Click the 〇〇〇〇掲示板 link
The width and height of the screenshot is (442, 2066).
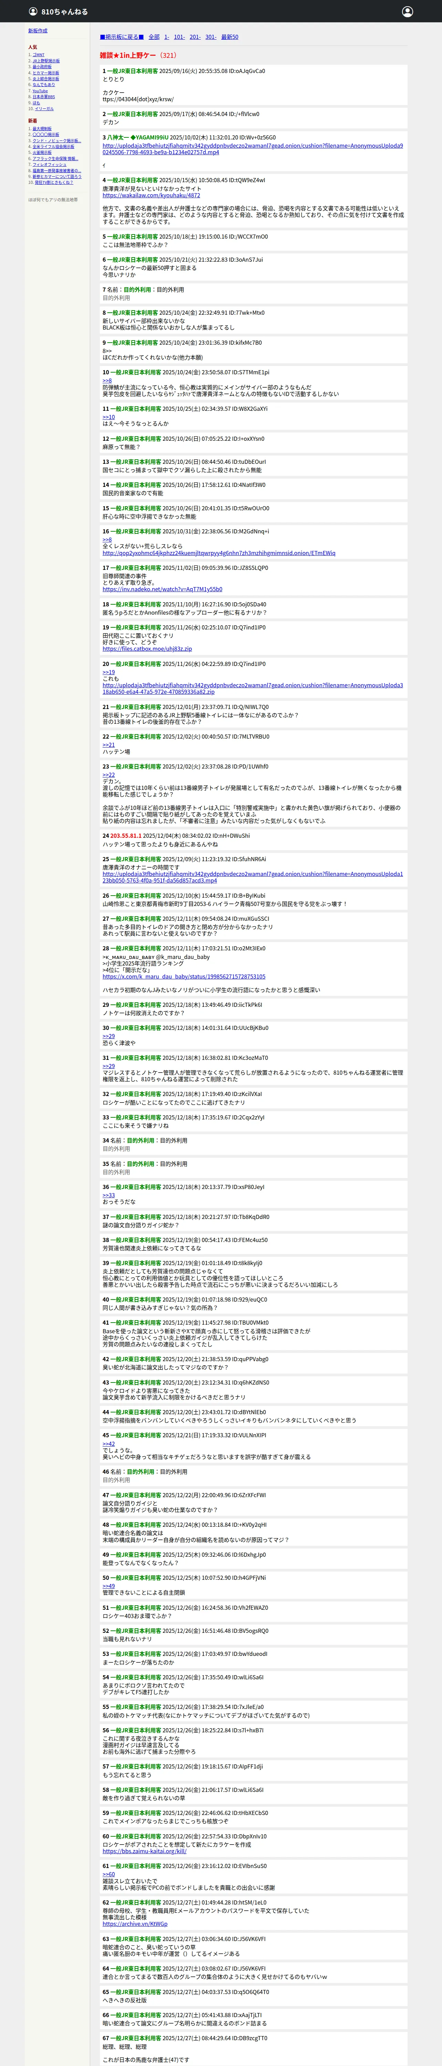(x=46, y=135)
